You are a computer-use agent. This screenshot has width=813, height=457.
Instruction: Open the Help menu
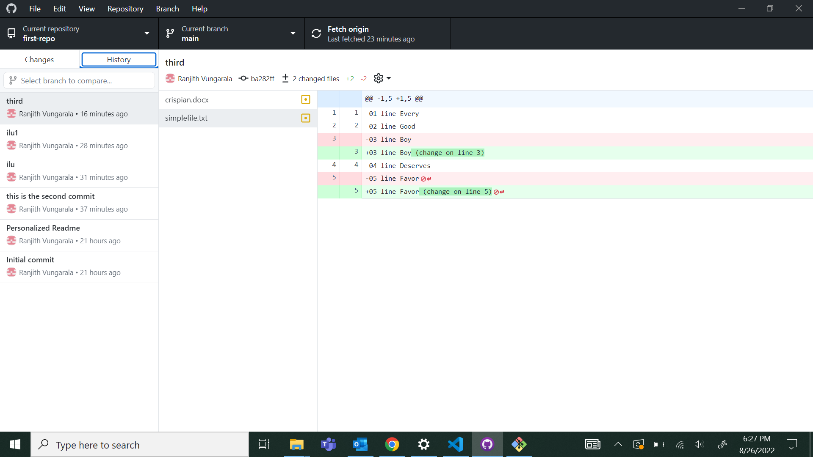tap(199, 8)
